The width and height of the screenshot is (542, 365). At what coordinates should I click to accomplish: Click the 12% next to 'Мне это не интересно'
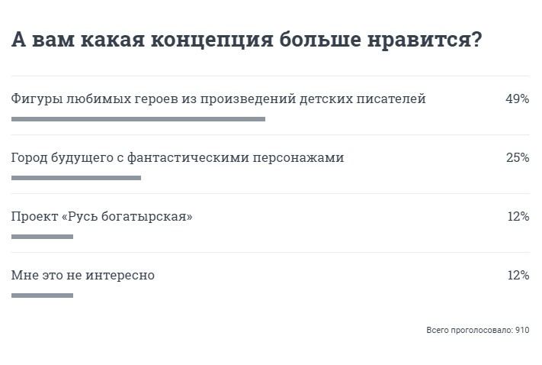(x=518, y=276)
